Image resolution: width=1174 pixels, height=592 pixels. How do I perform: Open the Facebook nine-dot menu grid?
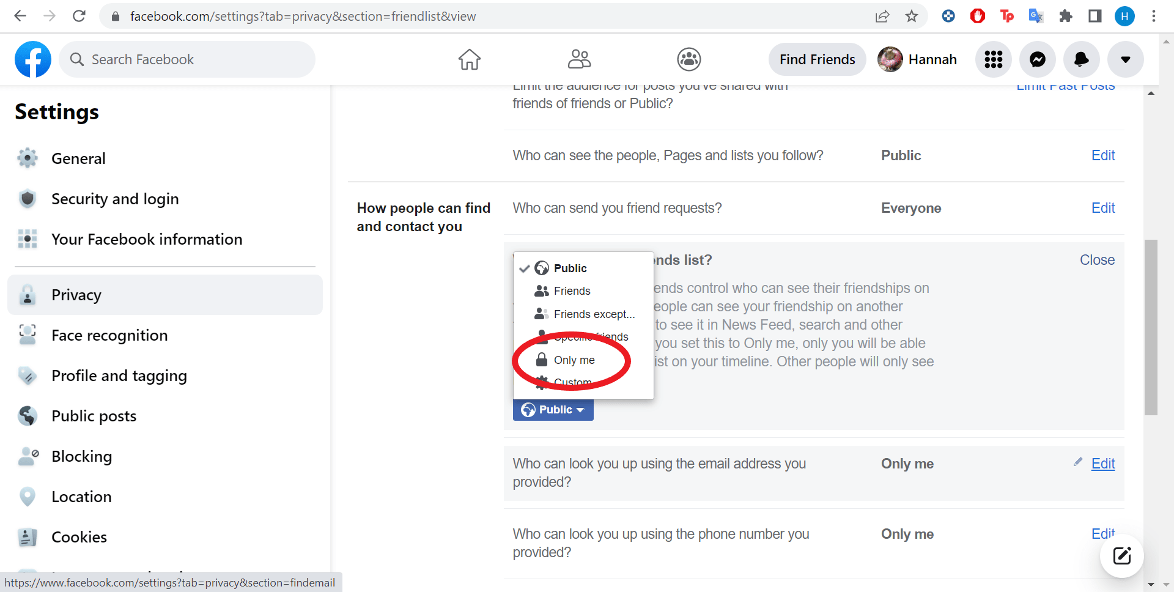(994, 59)
